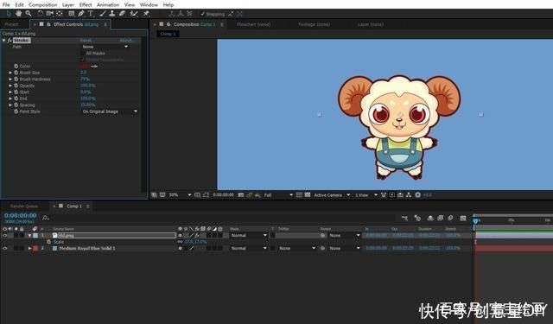Viewport: 553px width, 324px height.
Task: Expand the Brush Hardness property
Action: point(10,79)
